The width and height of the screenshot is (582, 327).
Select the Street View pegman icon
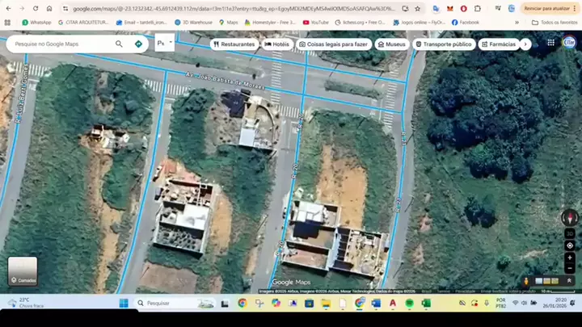tap(527, 281)
